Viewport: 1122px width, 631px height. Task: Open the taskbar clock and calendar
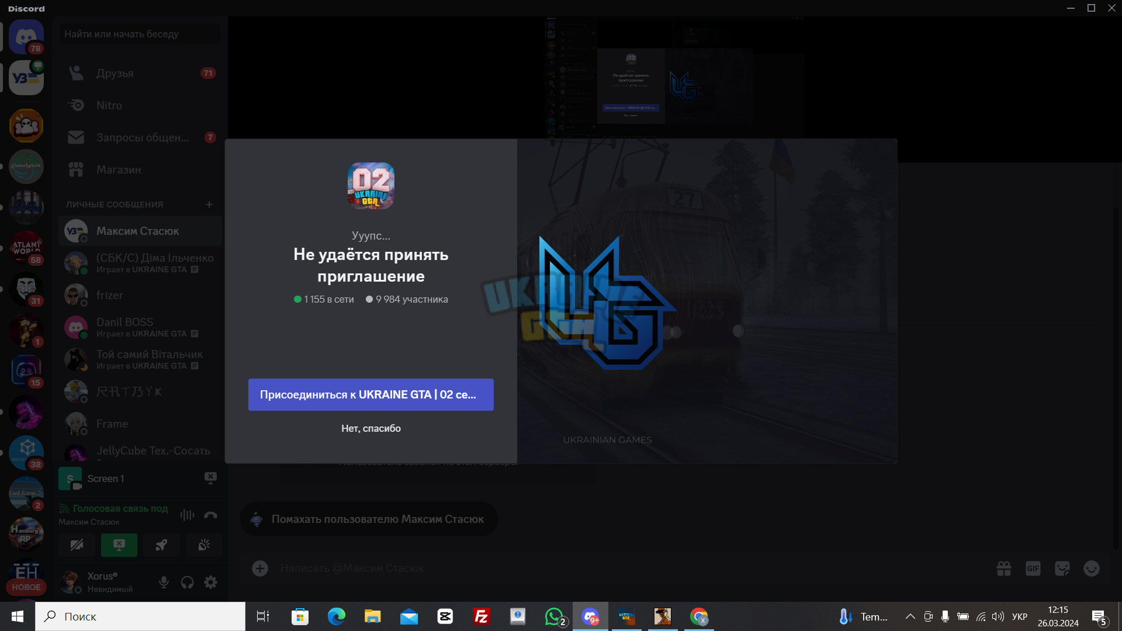[1058, 616]
